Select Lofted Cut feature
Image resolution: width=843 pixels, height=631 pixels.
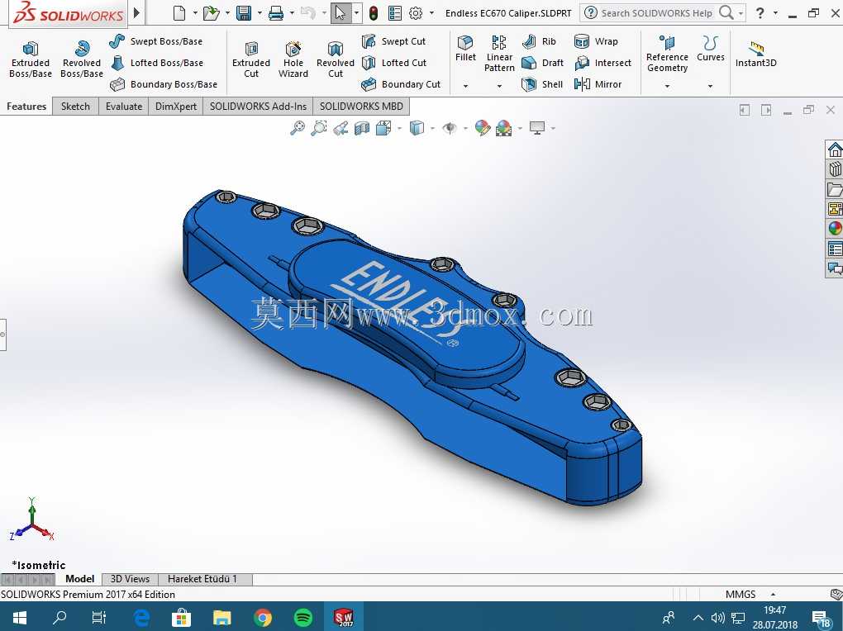click(394, 63)
